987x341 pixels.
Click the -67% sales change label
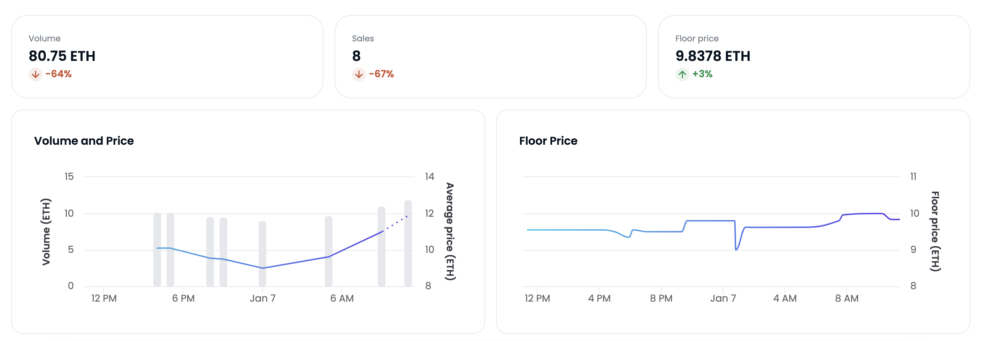click(x=381, y=74)
